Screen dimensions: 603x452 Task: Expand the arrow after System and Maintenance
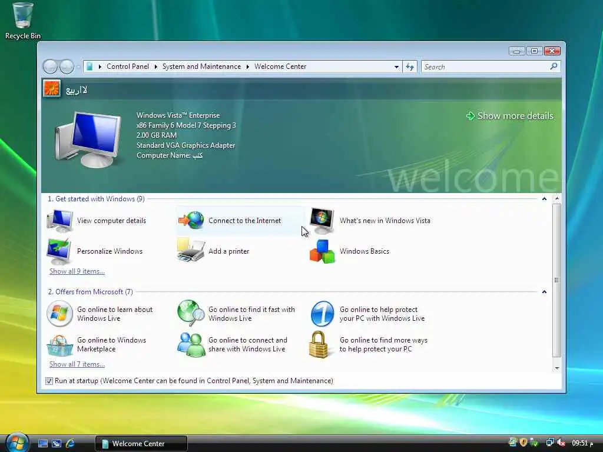click(x=248, y=67)
